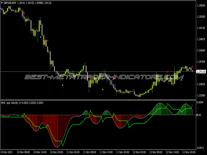Select the red diamond signal above 12 Nov 14:00
Image resolution: width=207 pixels, height=155 pixels.
tap(168, 72)
